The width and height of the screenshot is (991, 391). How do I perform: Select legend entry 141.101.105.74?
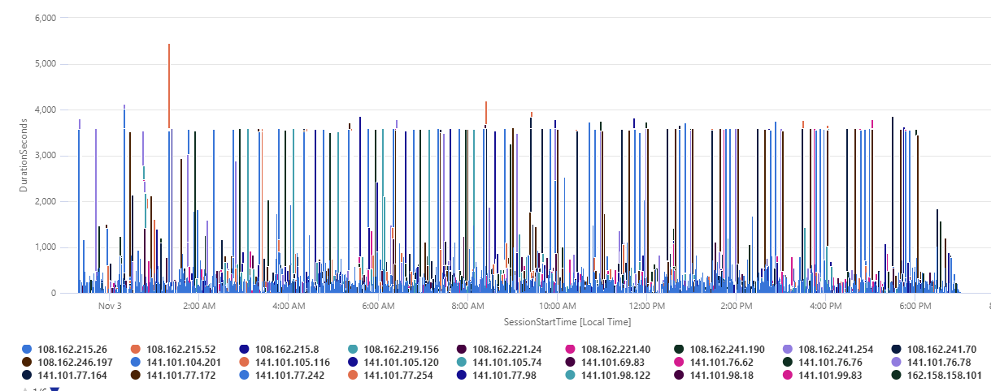point(499,362)
